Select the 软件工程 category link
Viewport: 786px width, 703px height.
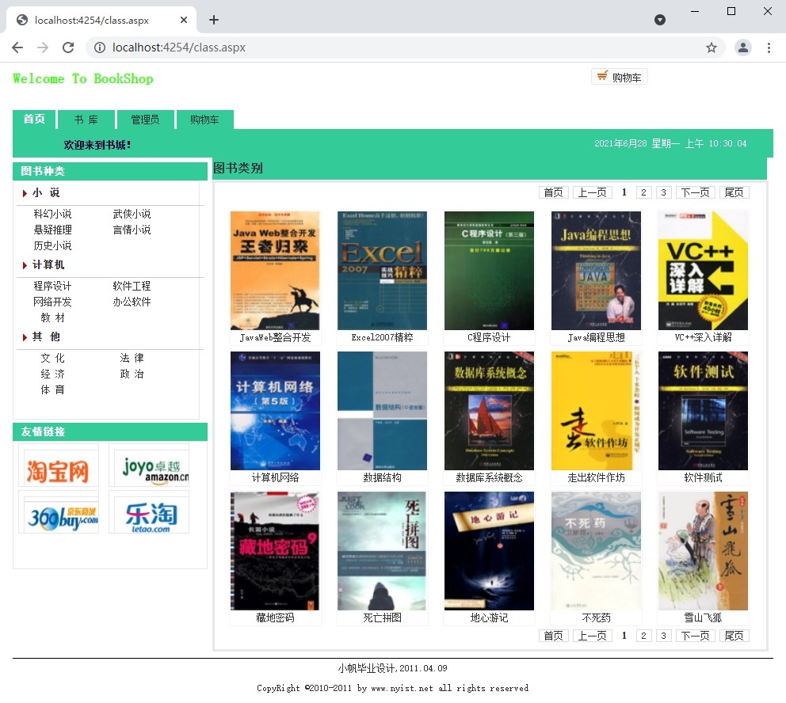[x=132, y=286]
